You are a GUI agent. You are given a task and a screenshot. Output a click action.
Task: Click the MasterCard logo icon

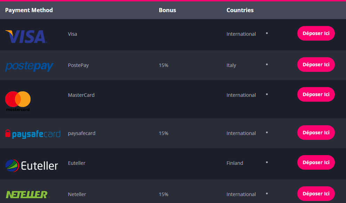[18, 101]
